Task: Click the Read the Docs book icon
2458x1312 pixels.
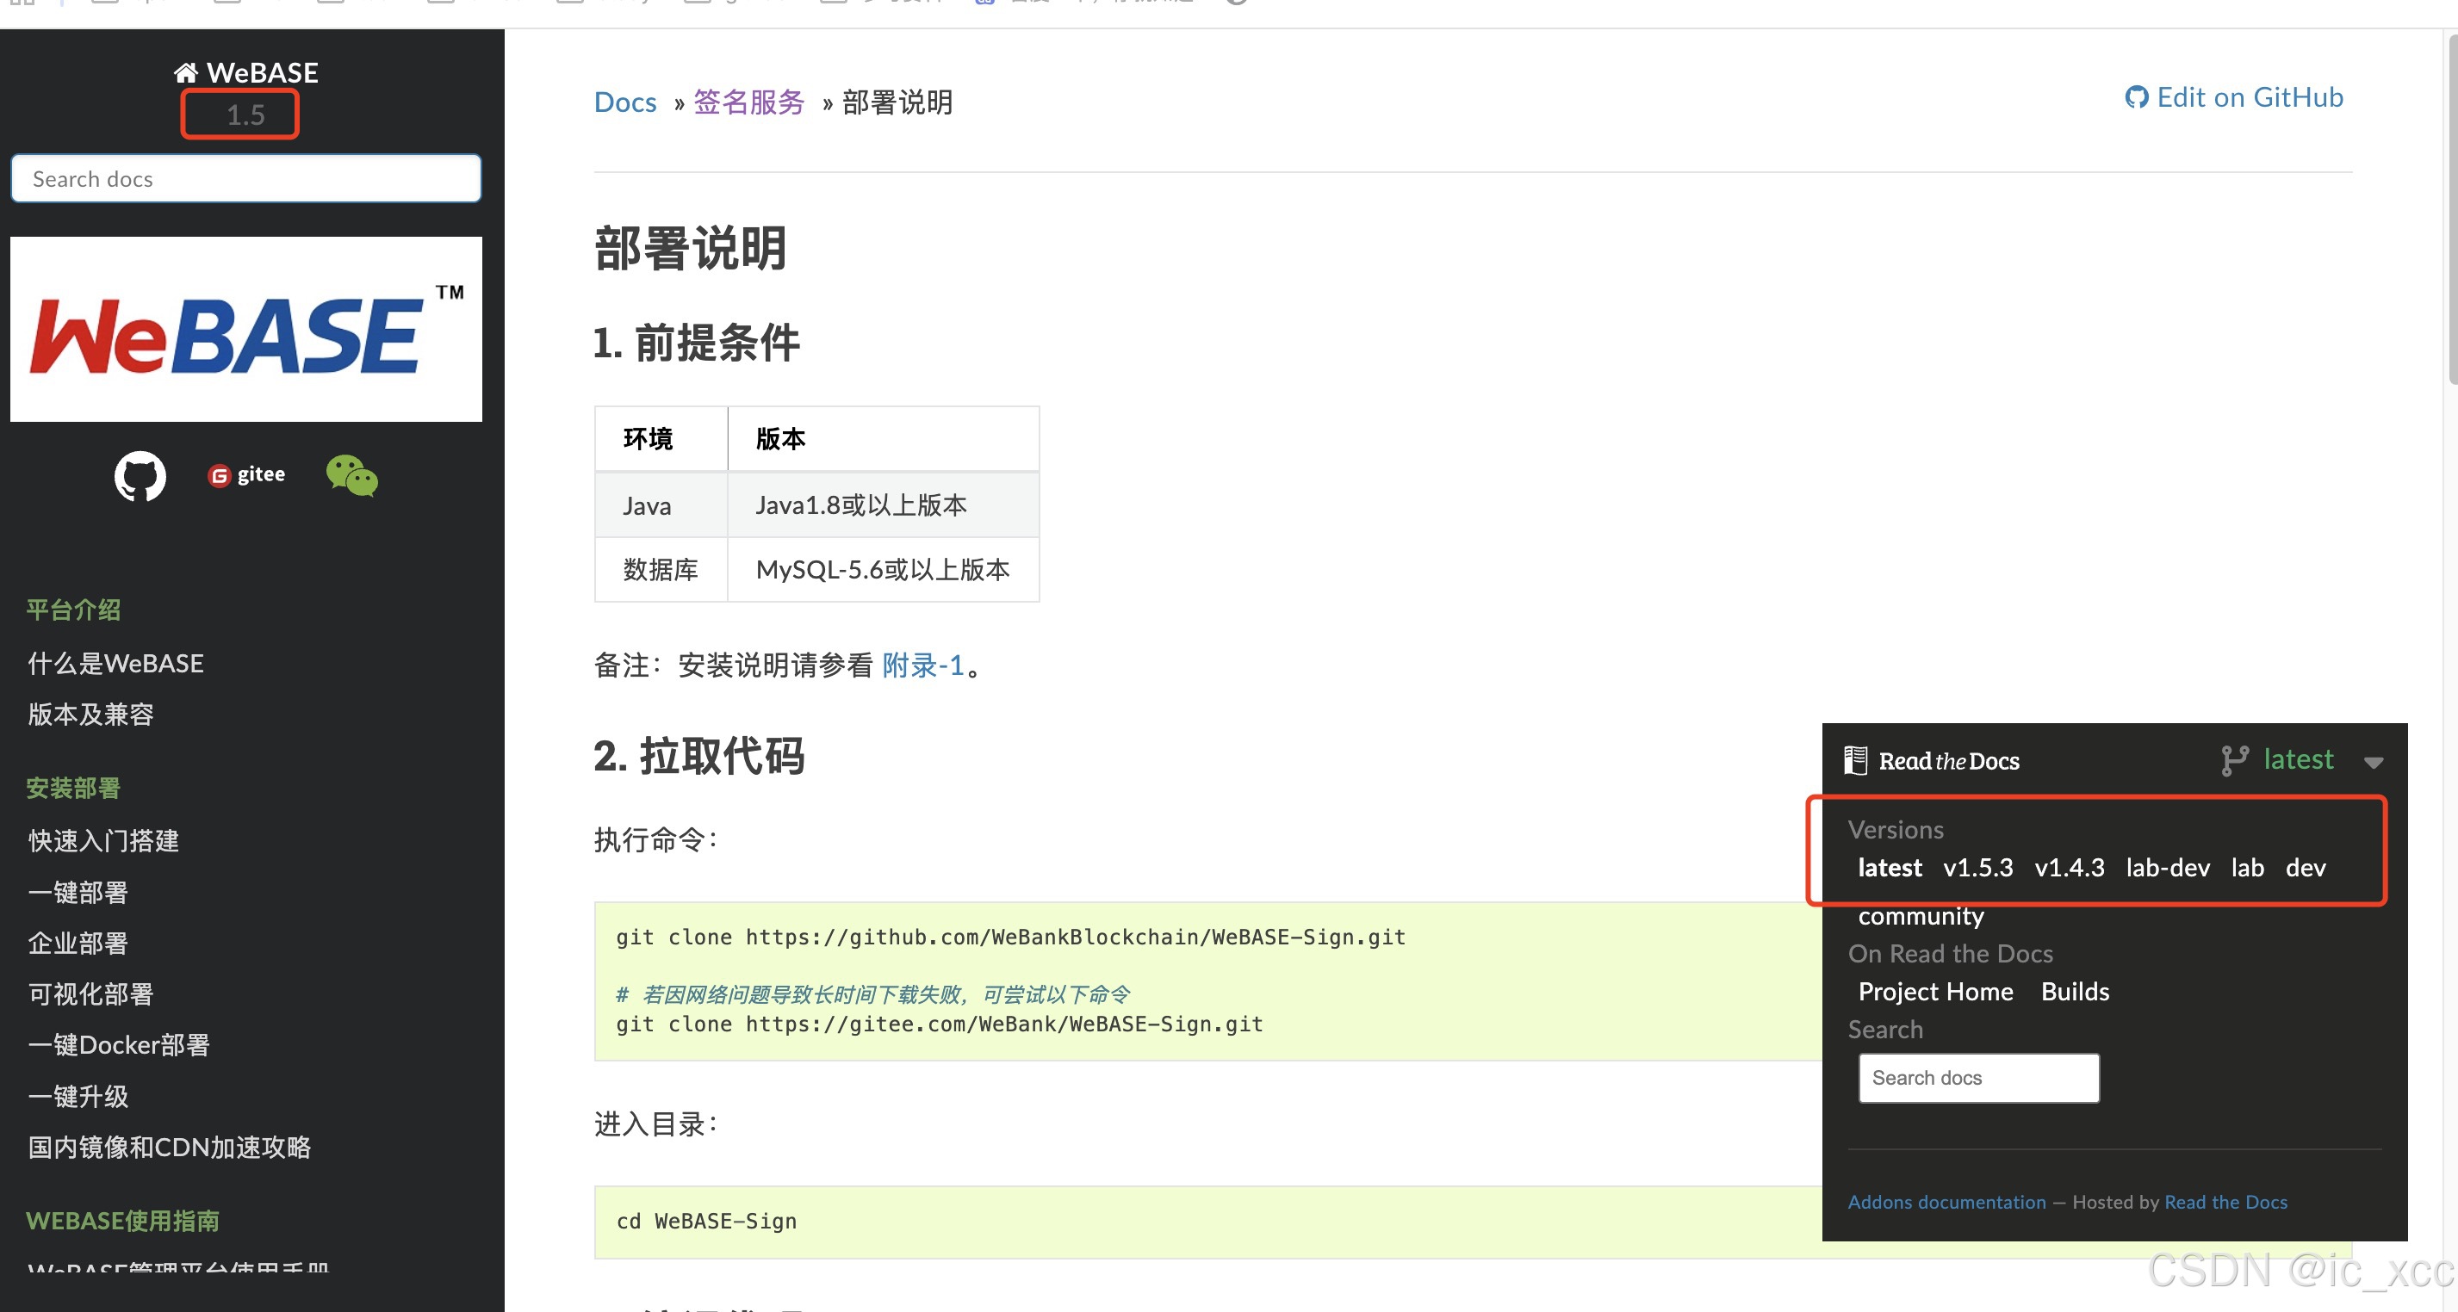Action: tap(1855, 760)
